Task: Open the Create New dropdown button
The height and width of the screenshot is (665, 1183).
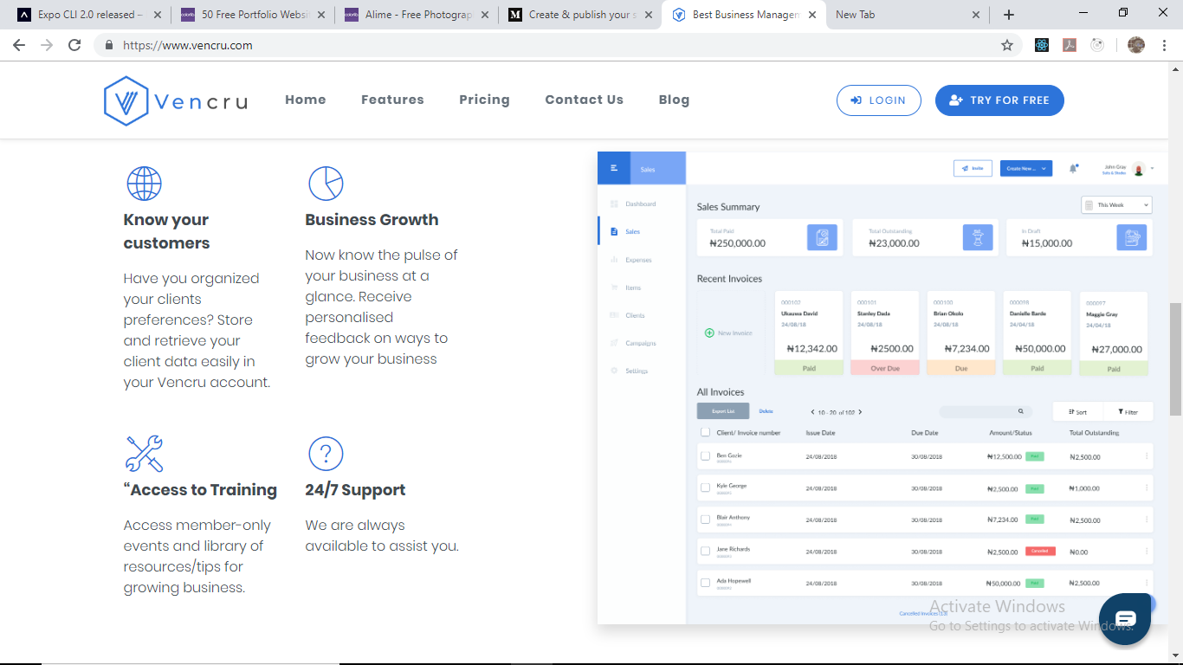Action: click(x=1025, y=169)
